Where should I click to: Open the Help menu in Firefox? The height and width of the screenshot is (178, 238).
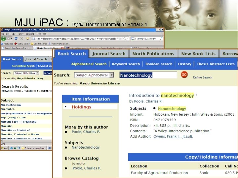pyautogui.click(x=45, y=34)
